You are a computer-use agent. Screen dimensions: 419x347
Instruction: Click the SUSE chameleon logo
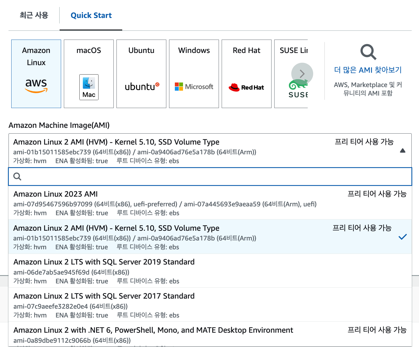(298, 89)
